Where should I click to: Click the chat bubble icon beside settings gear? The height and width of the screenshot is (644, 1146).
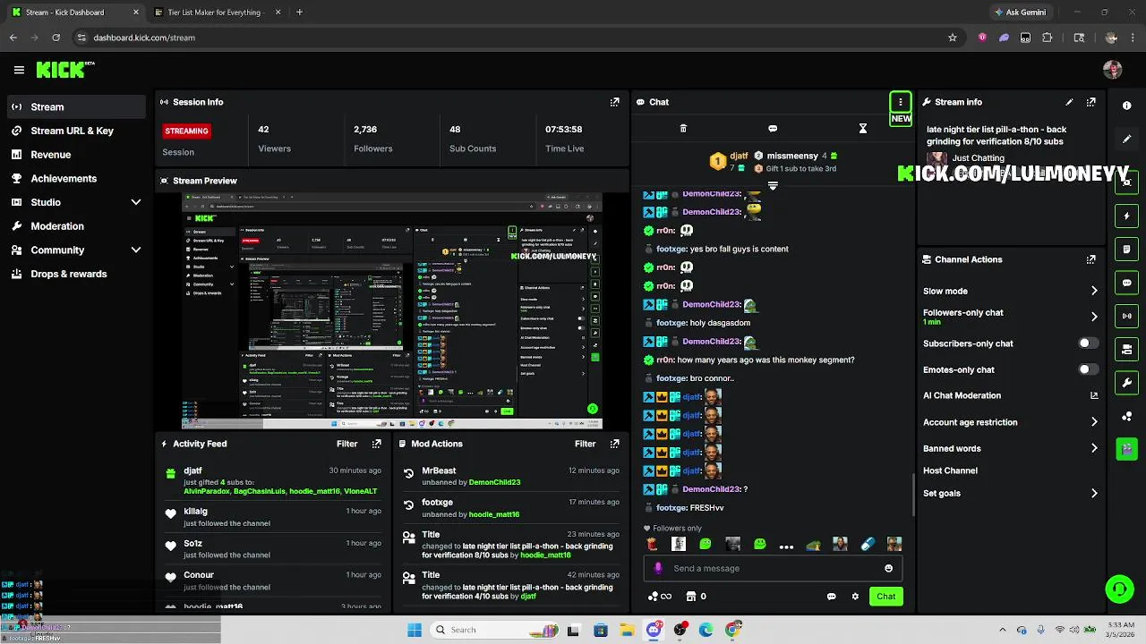[x=831, y=597]
